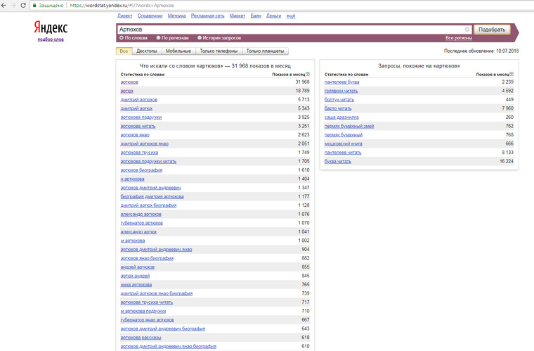Open the 'Все регионы' region selector
Screen dimensions: 534x351
point(458,38)
